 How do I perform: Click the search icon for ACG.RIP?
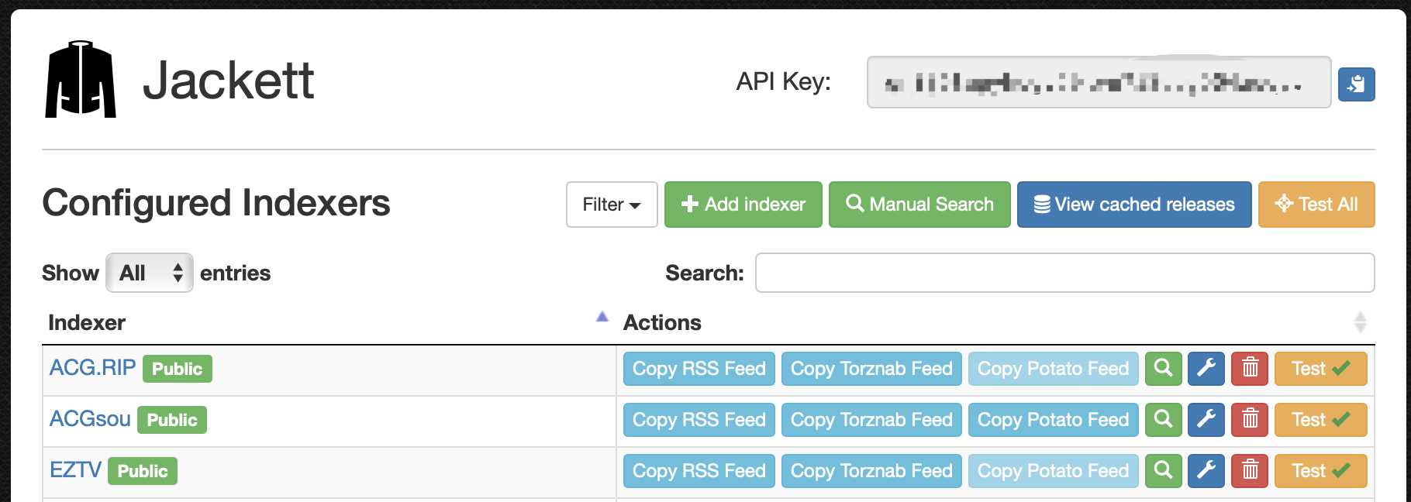[x=1163, y=369]
